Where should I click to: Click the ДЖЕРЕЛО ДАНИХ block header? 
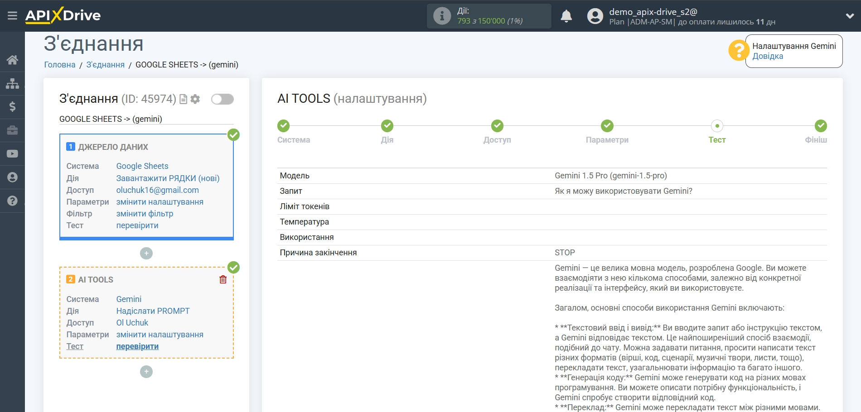coord(113,147)
